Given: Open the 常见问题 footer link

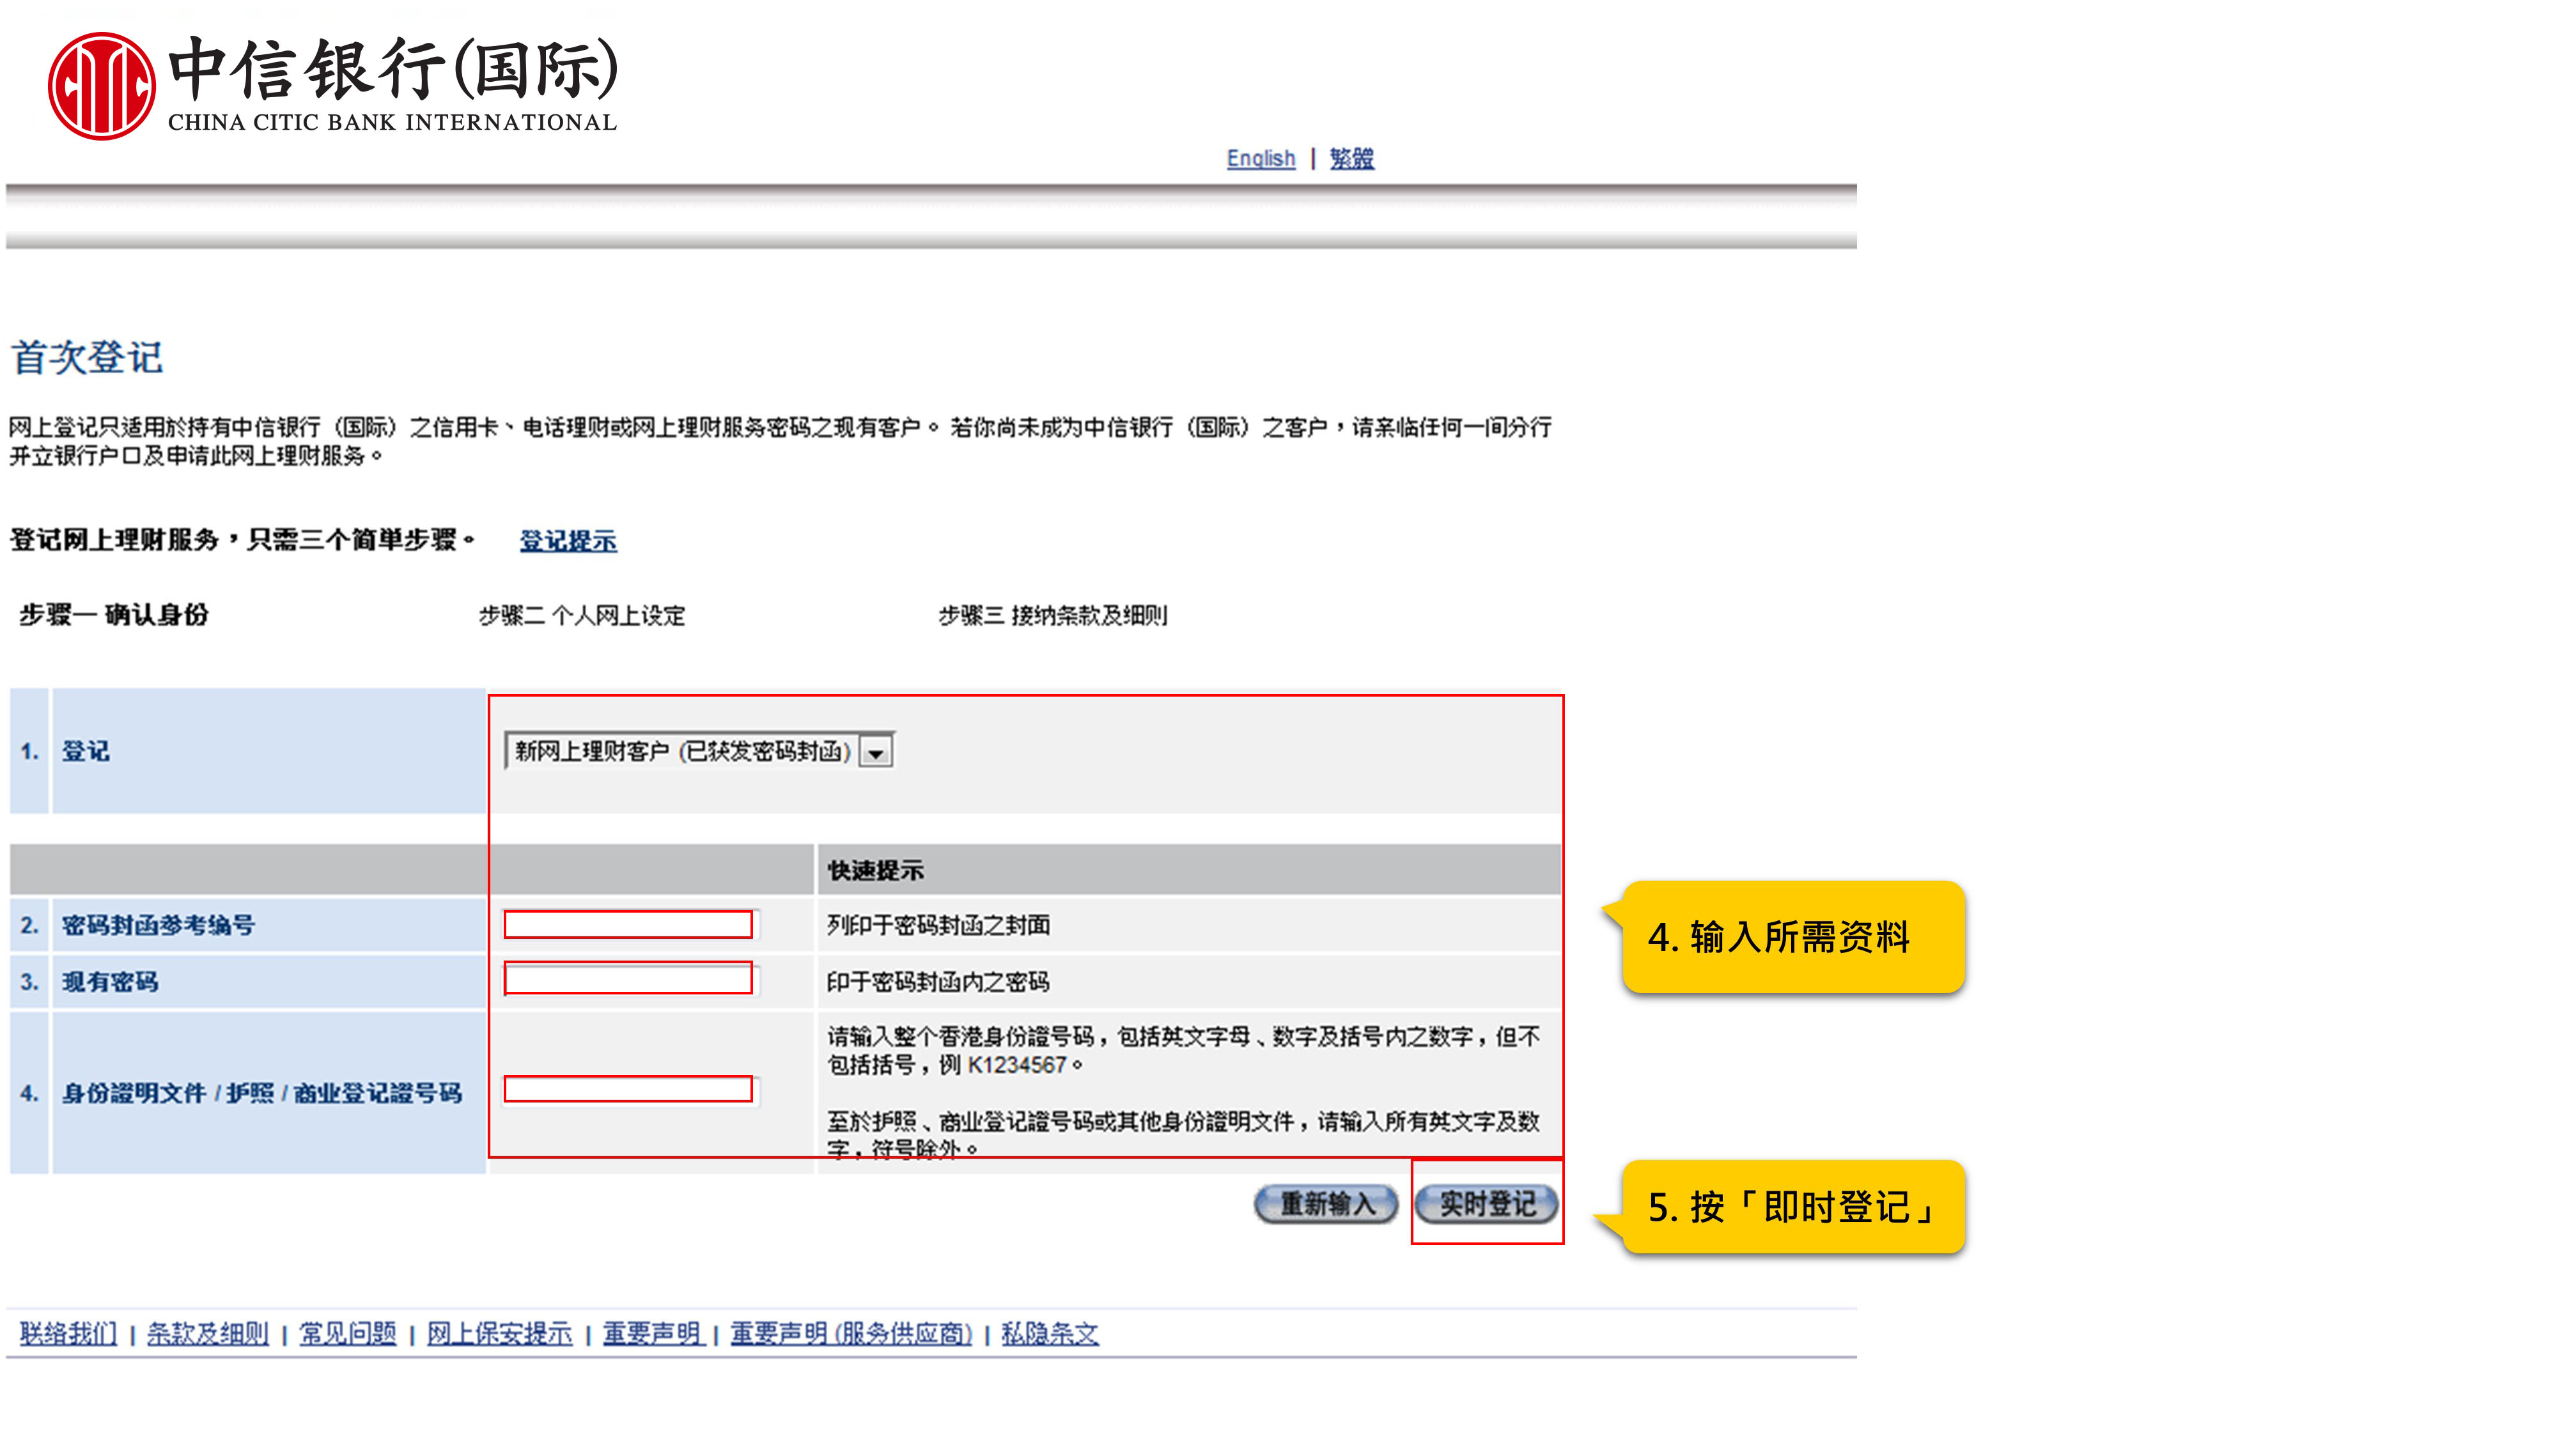Looking at the screenshot, I should [347, 1334].
